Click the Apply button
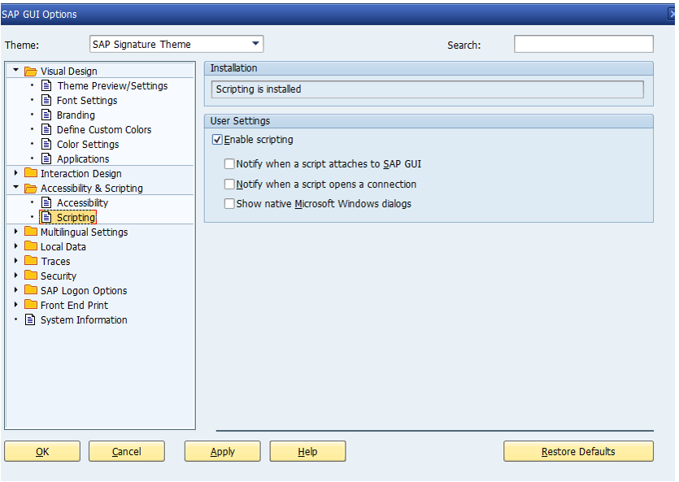The height and width of the screenshot is (482, 679). tap(223, 451)
